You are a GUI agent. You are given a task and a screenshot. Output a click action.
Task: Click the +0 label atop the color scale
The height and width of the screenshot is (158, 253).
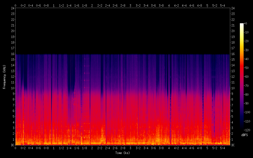pos(246,24)
